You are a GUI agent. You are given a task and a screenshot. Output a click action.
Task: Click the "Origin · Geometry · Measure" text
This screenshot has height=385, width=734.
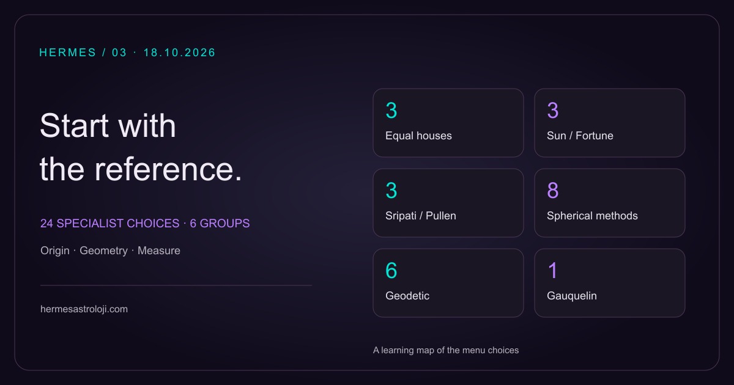coord(110,251)
